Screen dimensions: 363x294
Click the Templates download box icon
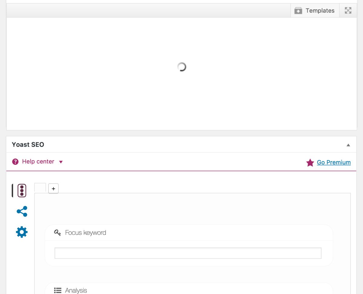pos(298,11)
